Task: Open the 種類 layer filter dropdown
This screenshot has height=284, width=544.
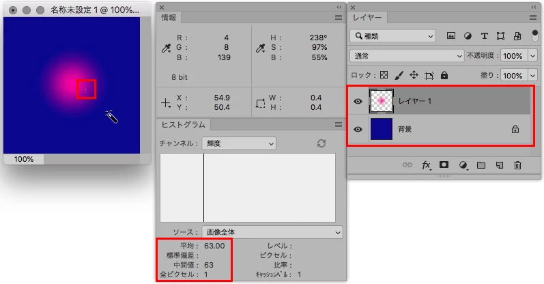Action: [x=392, y=36]
